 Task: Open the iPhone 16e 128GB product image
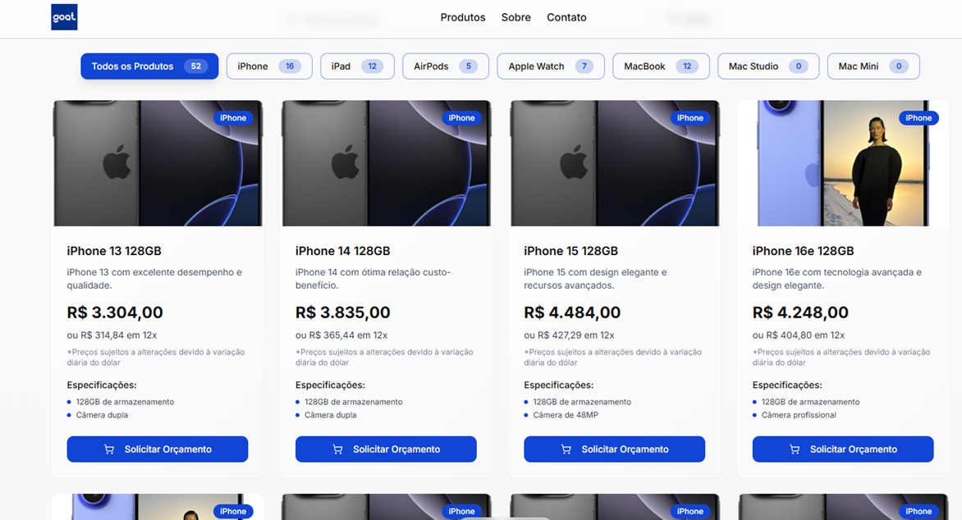point(843,163)
